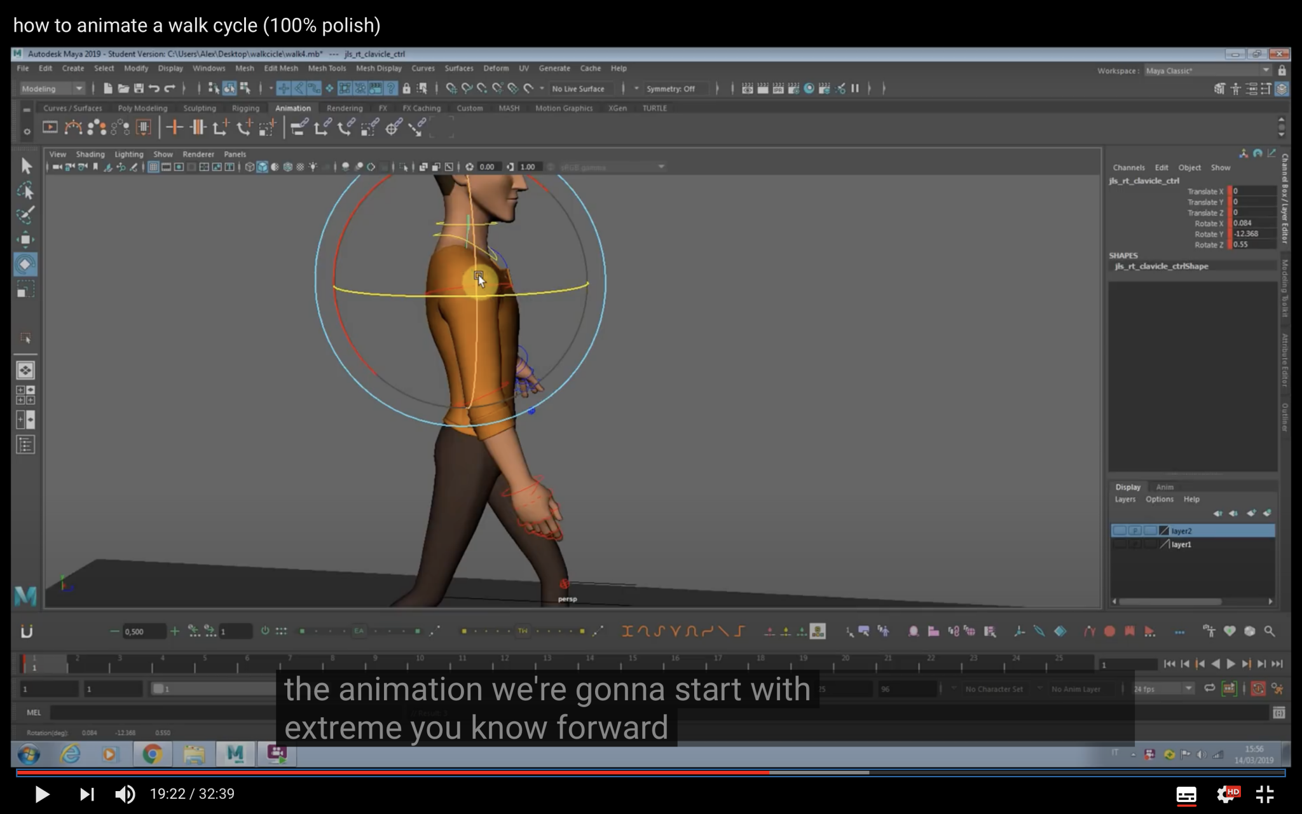Open the Deform menu
This screenshot has width=1302, height=814.
pyautogui.click(x=497, y=68)
